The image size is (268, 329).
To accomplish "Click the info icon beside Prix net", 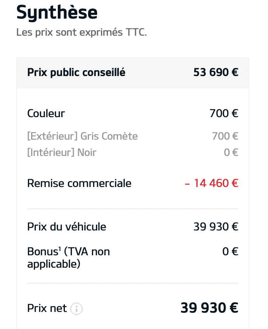I will click(77, 309).
